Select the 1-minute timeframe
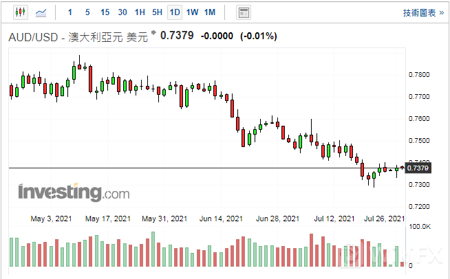 [x=69, y=12]
